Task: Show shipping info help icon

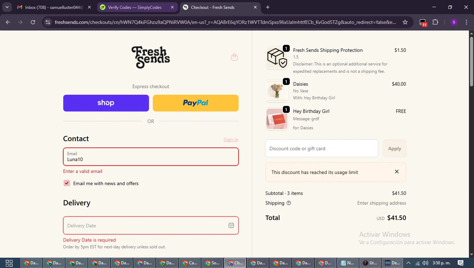Action: pyautogui.click(x=289, y=203)
